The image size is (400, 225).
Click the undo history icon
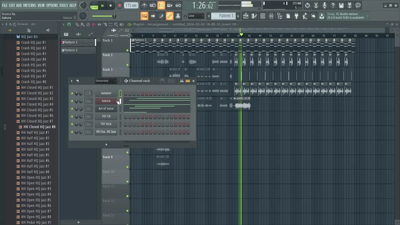click(307, 5)
